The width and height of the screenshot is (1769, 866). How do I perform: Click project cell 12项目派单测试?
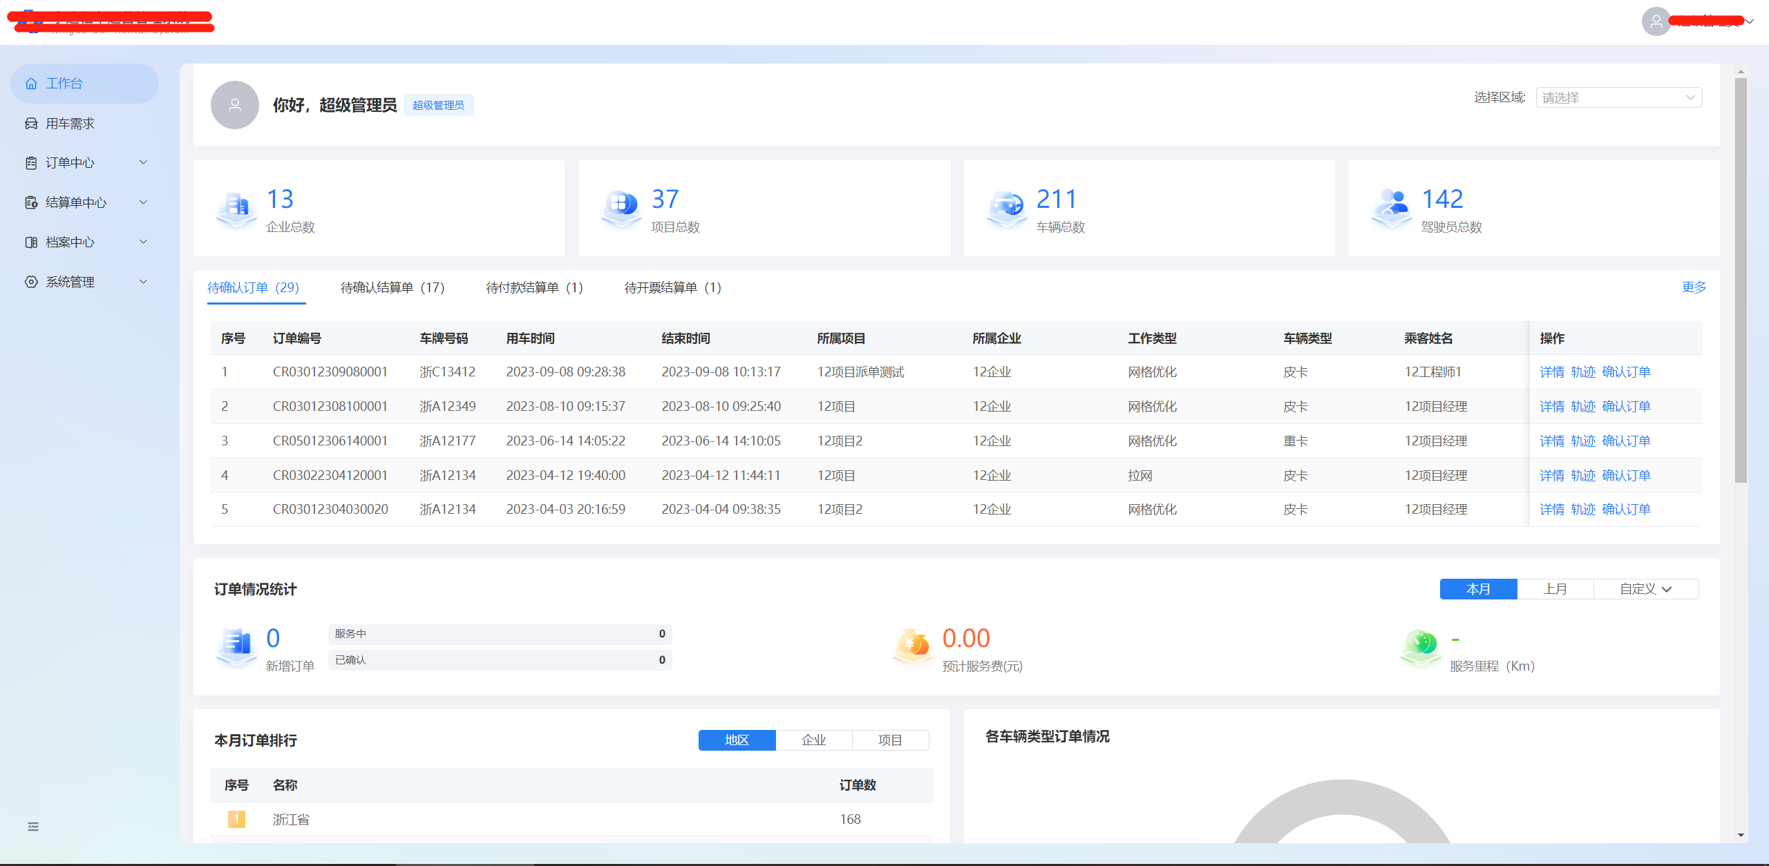pos(860,372)
